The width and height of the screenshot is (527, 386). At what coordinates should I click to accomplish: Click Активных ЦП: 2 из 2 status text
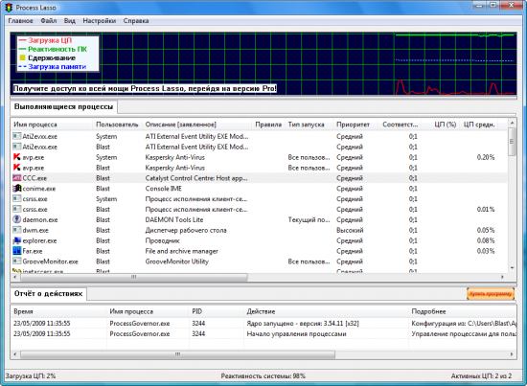click(x=481, y=375)
